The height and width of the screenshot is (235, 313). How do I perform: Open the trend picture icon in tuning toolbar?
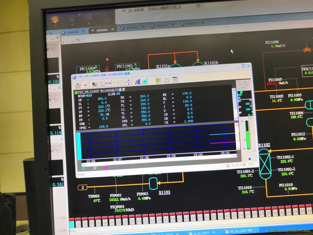[94, 84]
